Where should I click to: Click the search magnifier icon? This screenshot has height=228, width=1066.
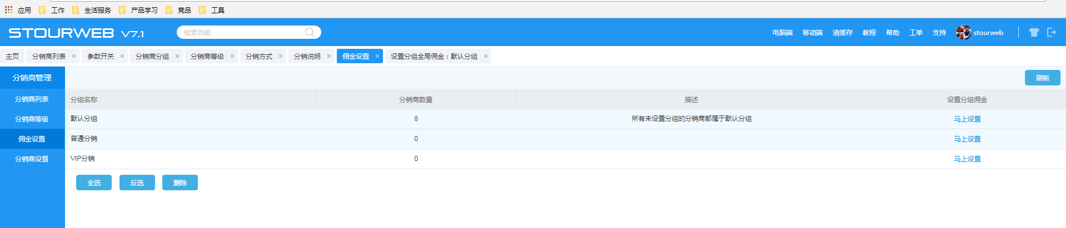click(310, 32)
